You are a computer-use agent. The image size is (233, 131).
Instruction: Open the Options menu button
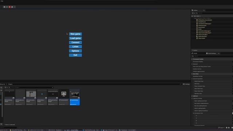(75, 51)
